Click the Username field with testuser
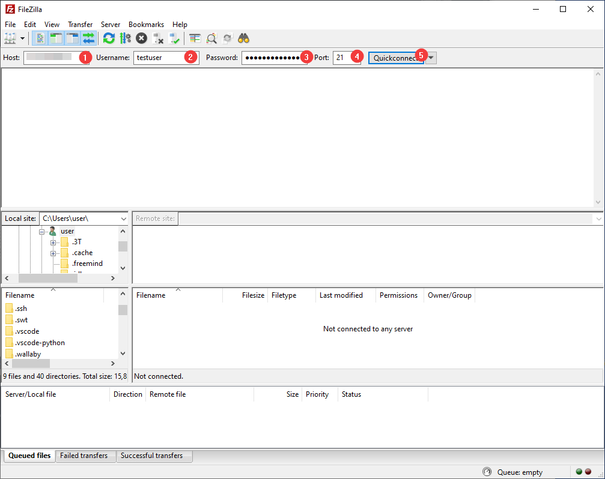Image resolution: width=605 pixels, height=479 pixels. (x=166, y=58)
